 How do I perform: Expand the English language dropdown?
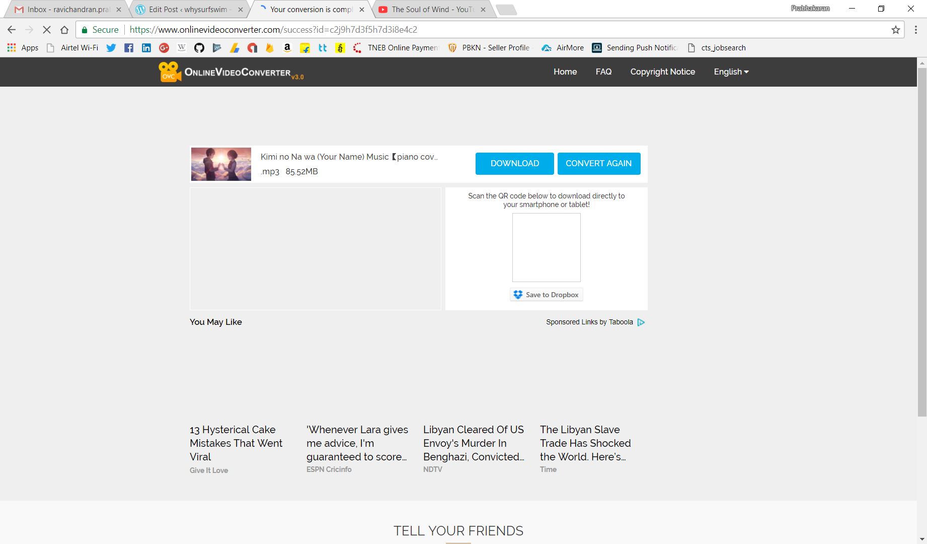[x=731, y=72]
